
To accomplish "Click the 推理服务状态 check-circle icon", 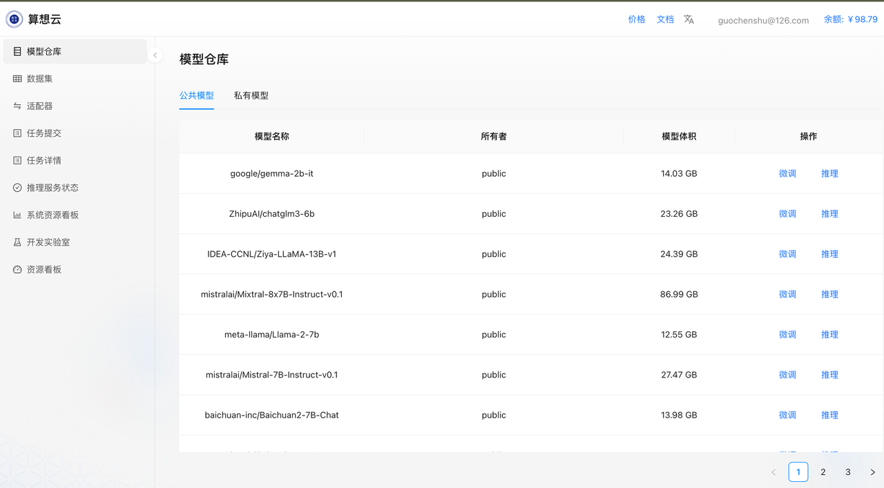I will (x=17, y=188).
